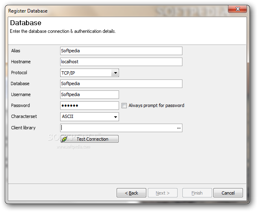Click the 'Enter the database connection' description text
This screenshot has width=258, height=212.
coord(63,31)
